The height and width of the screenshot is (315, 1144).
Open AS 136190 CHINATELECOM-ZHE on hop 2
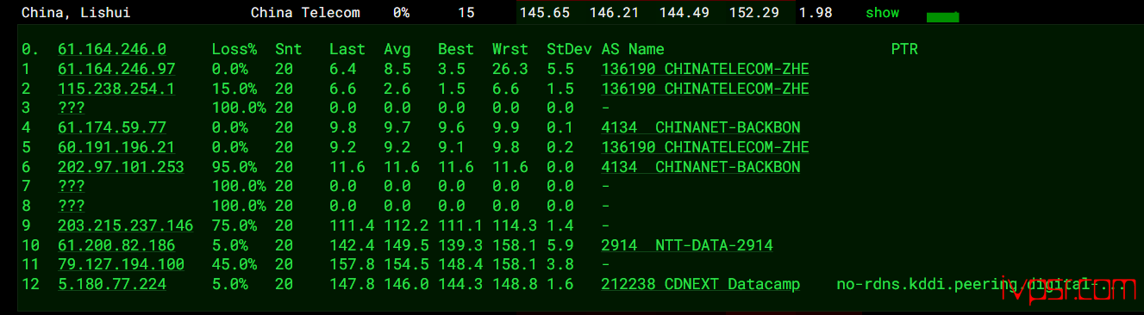[705, 89]
